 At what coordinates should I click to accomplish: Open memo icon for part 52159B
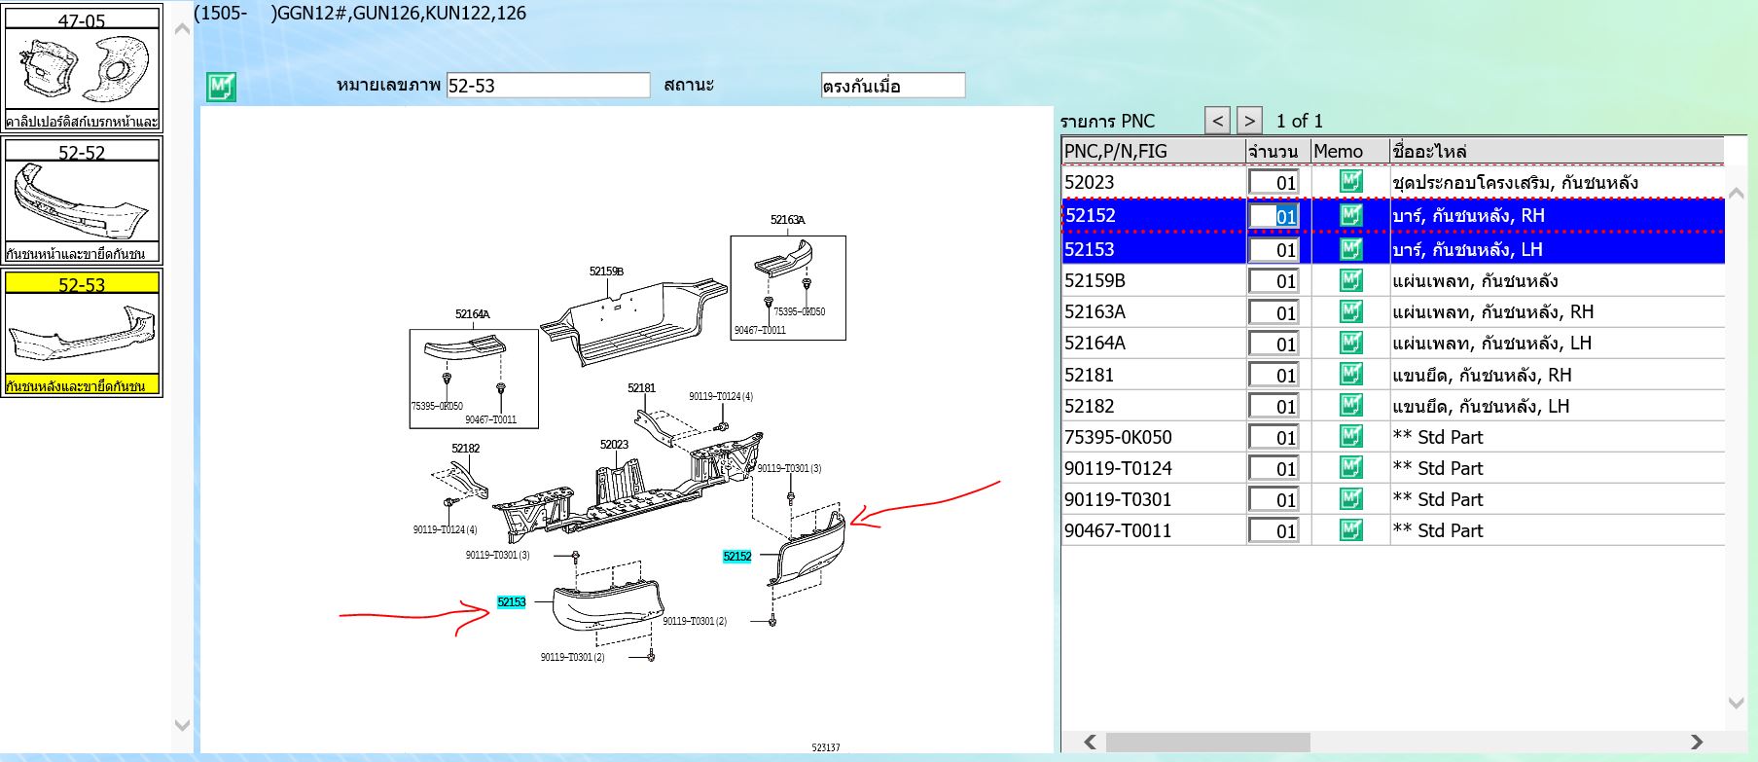click(x=1350, y=281)
